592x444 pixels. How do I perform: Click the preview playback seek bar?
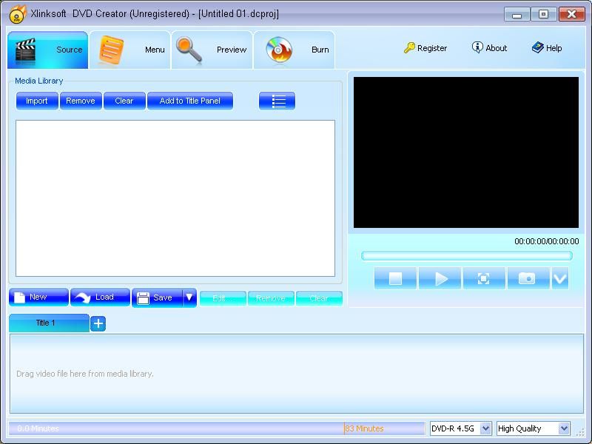tap(467, 256)
